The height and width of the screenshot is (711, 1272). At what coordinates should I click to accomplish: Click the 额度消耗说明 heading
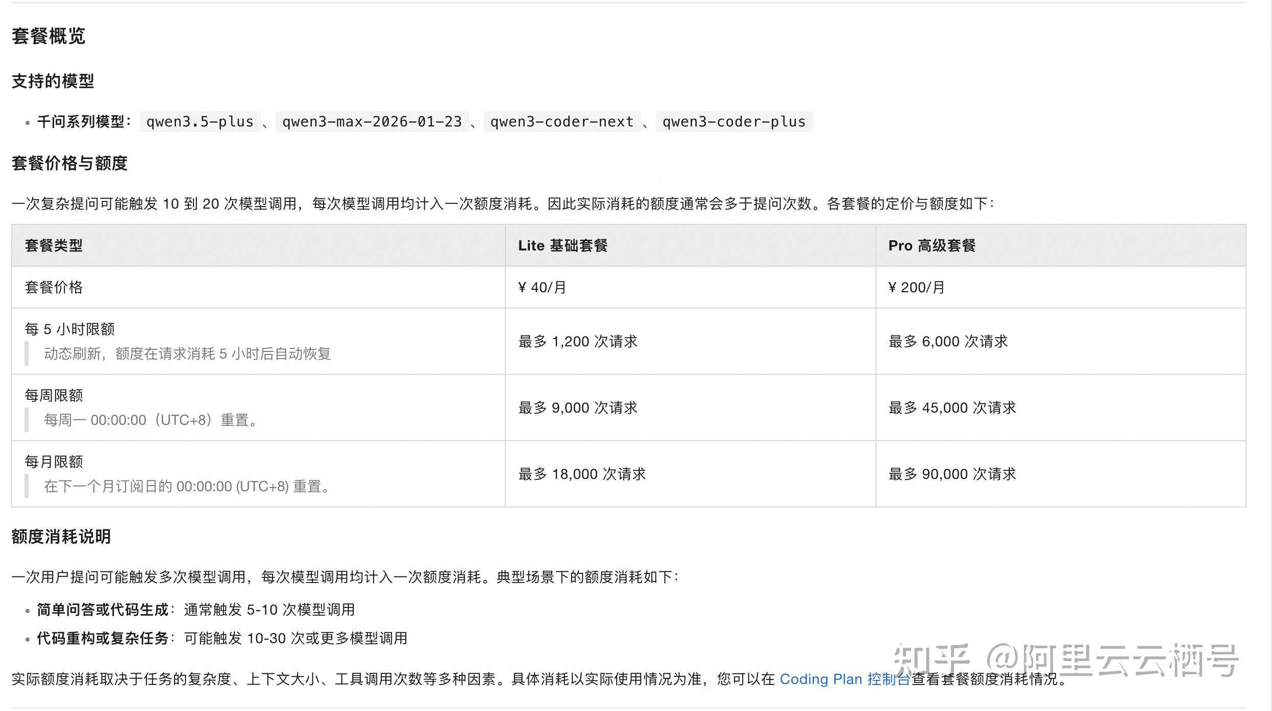click(x=61, y=537)
